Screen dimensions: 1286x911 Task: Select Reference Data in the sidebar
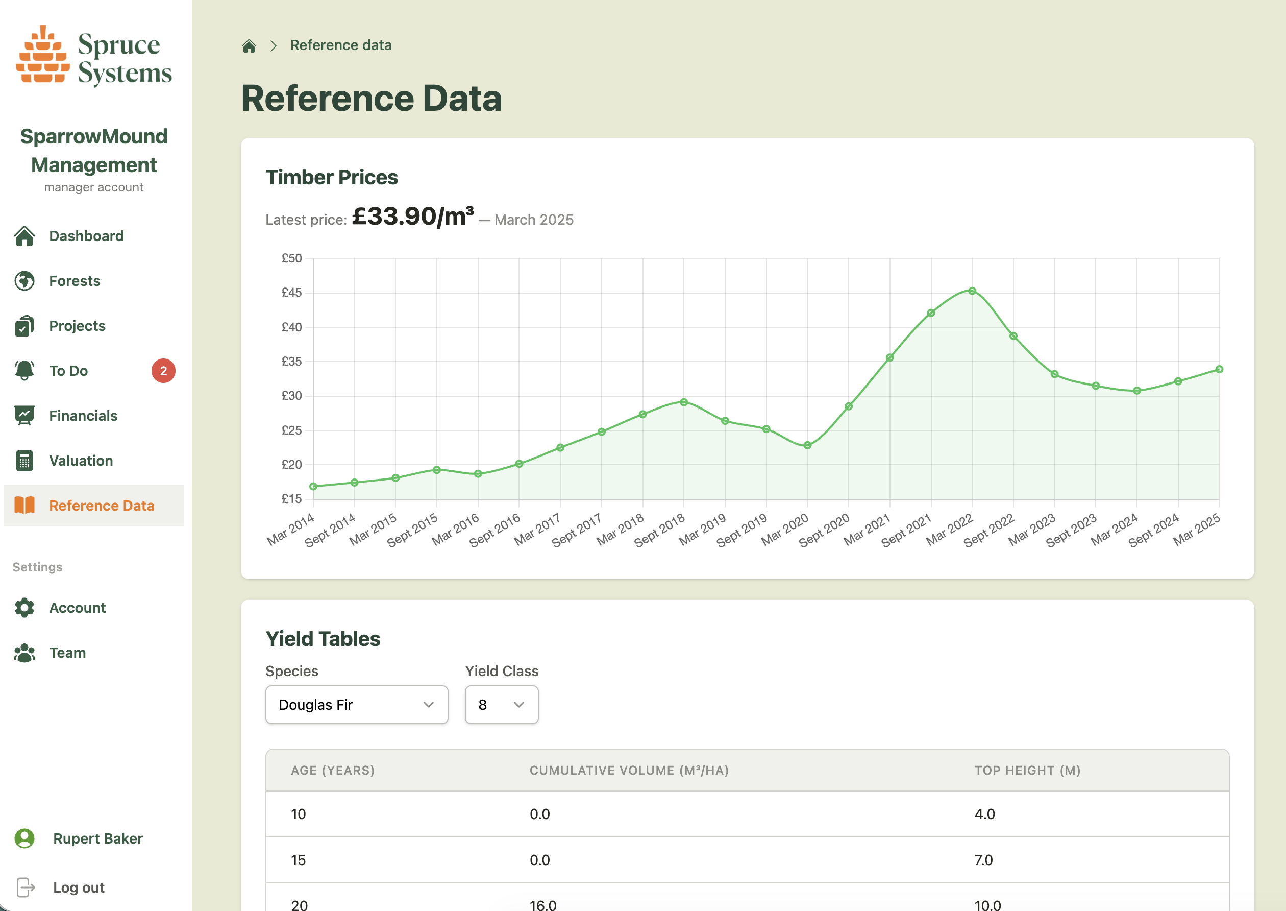93,506
